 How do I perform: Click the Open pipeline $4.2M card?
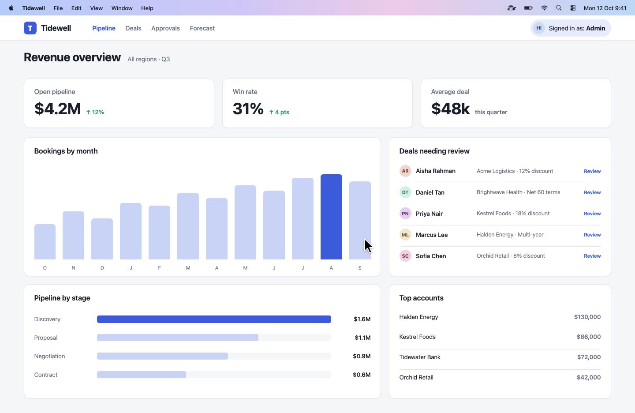pos(119,103)
